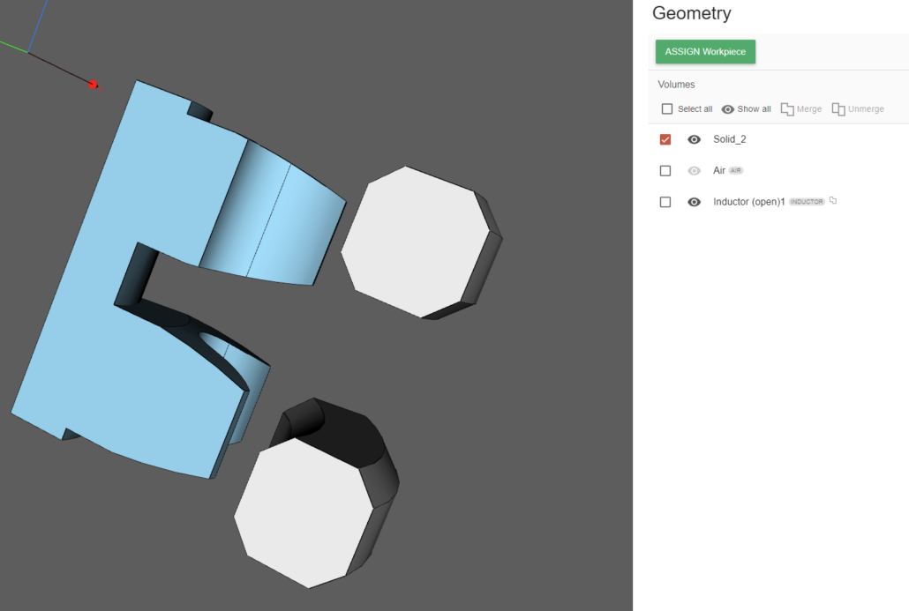Click the Merge volumes icon
This screenshot has width=909, height=611.
pyautogui.click(x=788, y=109)
